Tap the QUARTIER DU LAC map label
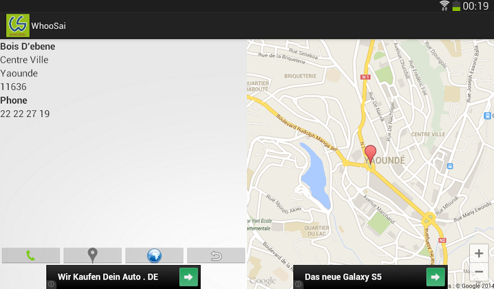Screen dimensions: 494x289 [x=317, y=230]
